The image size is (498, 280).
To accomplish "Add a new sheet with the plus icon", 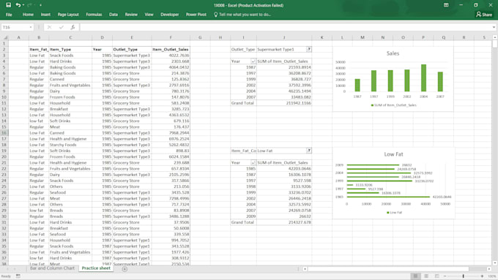I will pyautogui.click(x=124, y=269).
